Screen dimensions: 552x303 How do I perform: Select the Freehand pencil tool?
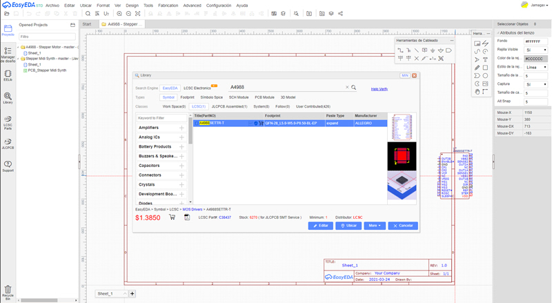tap(477, 68)
